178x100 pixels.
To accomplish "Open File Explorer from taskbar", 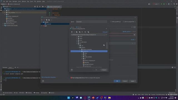I will (x=109, y=98).
